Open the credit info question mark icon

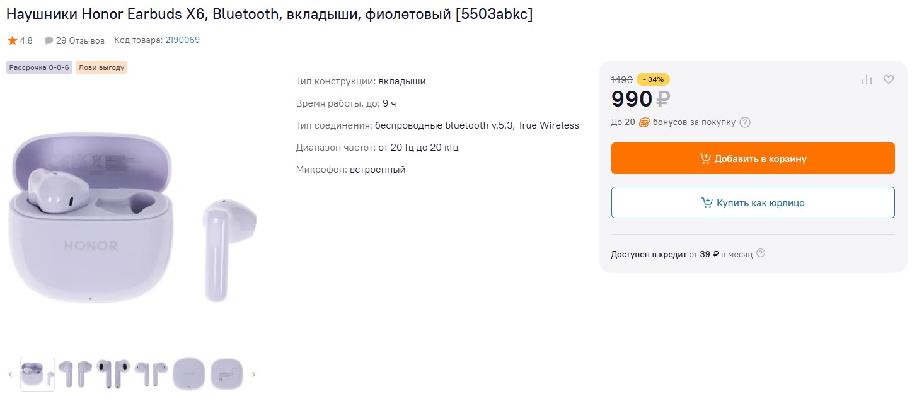coord(761,253)
